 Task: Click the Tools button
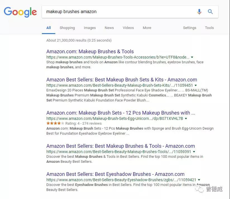click(x=209, y=28)
